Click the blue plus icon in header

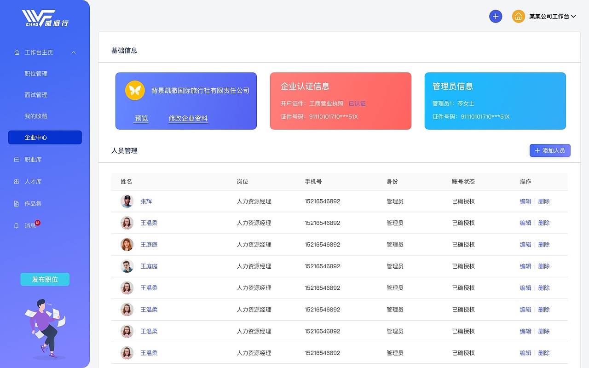pyautogui.click(x=496, y=17)
